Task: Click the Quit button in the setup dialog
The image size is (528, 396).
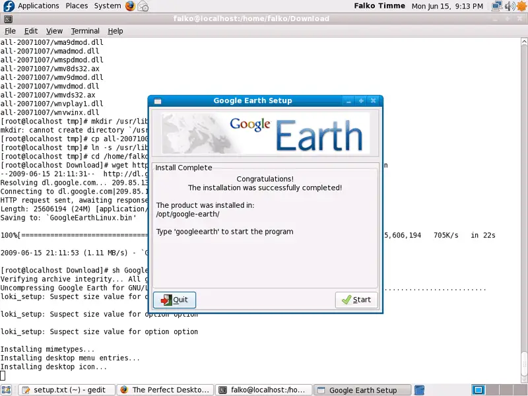Action: click(x=174, y=300)
